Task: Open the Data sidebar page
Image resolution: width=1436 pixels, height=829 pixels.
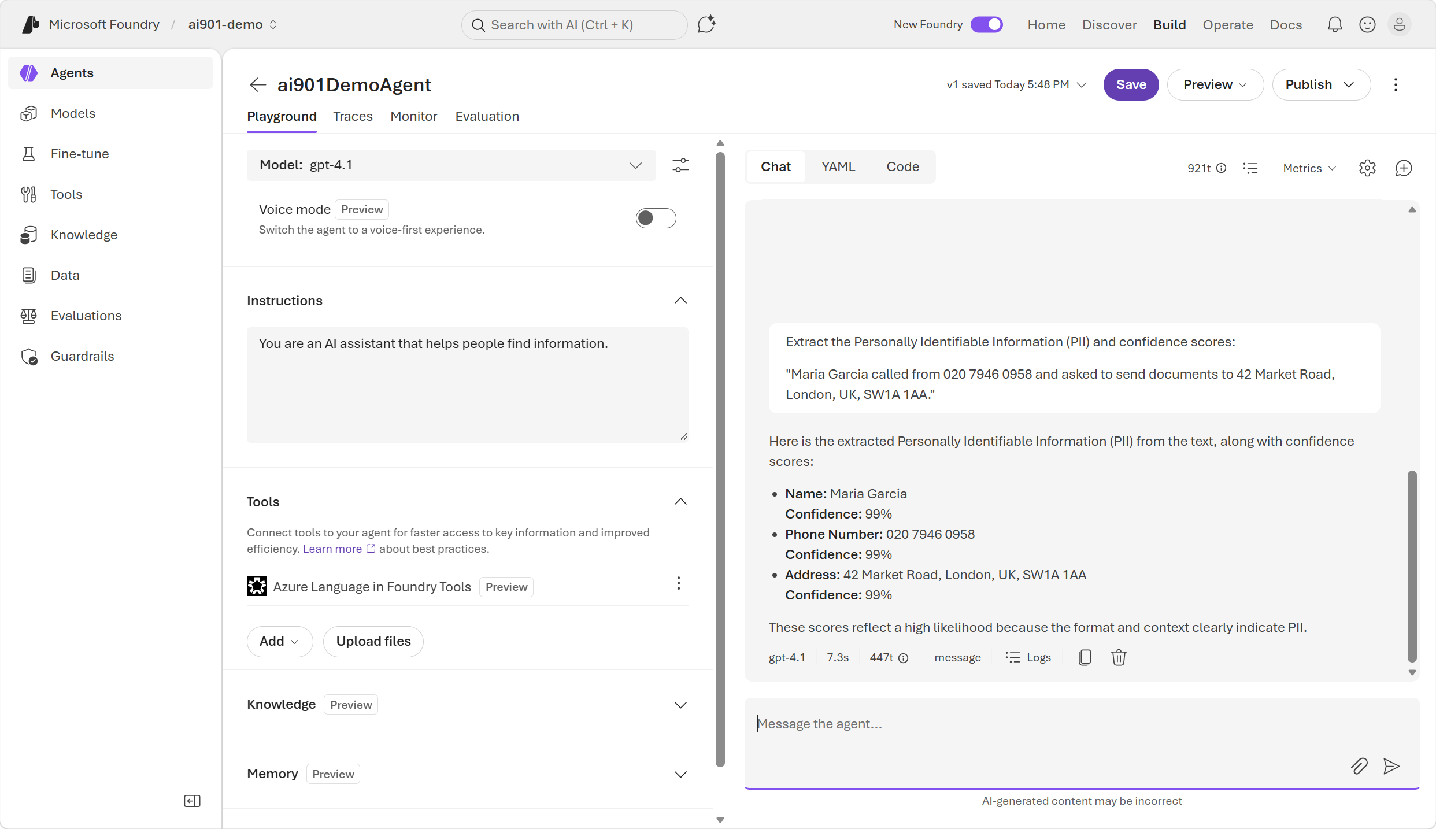Action: 110,275
